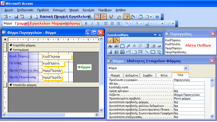Select the Option Button tool in toolbox
Screen dimensions: 217x122
coord(134,46)
